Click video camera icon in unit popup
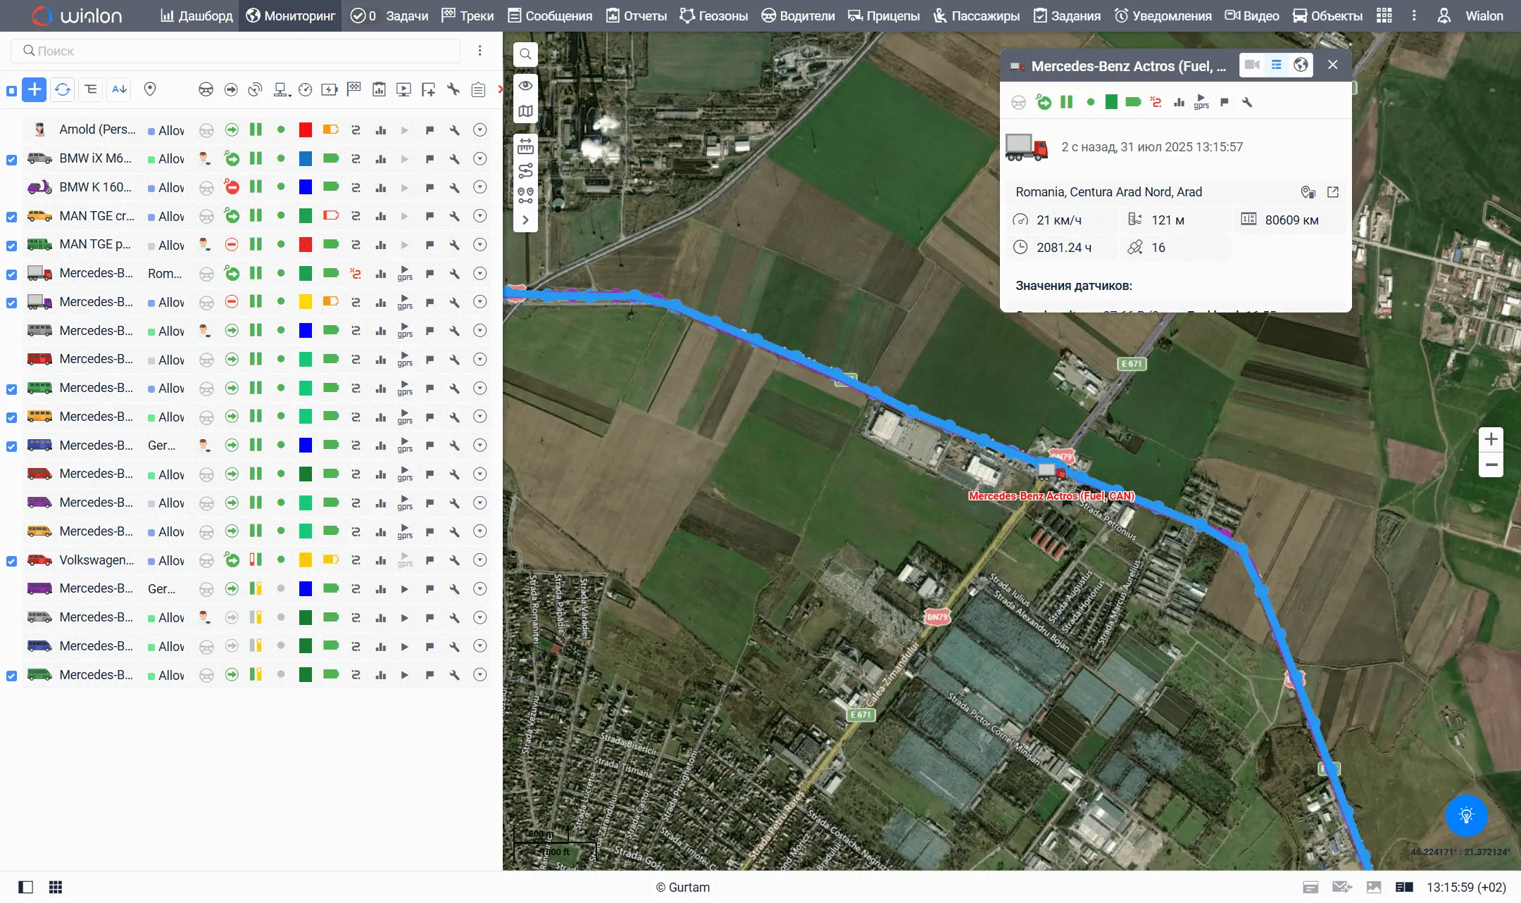The height and width of the screenshot is (903, 1521). 1252,65
